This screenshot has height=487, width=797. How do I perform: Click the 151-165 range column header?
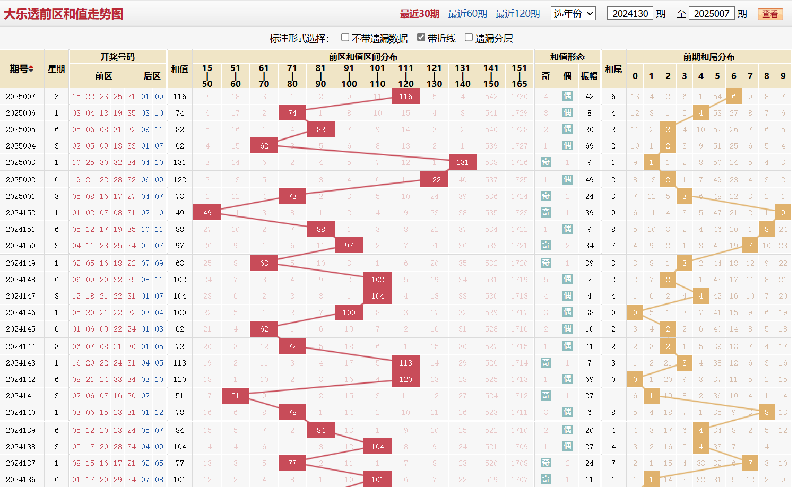(x=519, y=76)
